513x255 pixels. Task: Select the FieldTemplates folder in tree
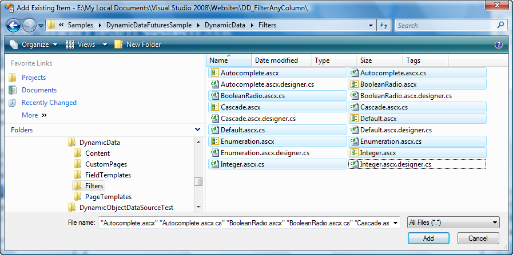click(x=108, y=175)
